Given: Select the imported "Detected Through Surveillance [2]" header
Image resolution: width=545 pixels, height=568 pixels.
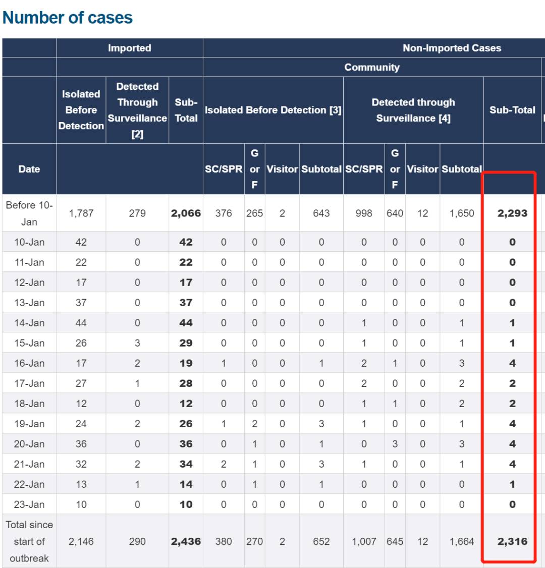Looking at the screenshot, I should pos(137,110).
